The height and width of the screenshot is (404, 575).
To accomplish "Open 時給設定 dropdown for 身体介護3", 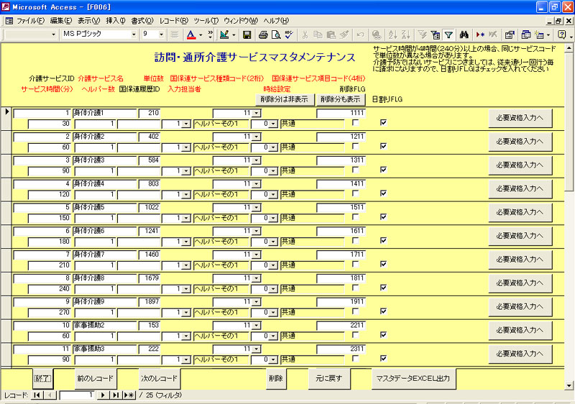I will pos(273,171).
